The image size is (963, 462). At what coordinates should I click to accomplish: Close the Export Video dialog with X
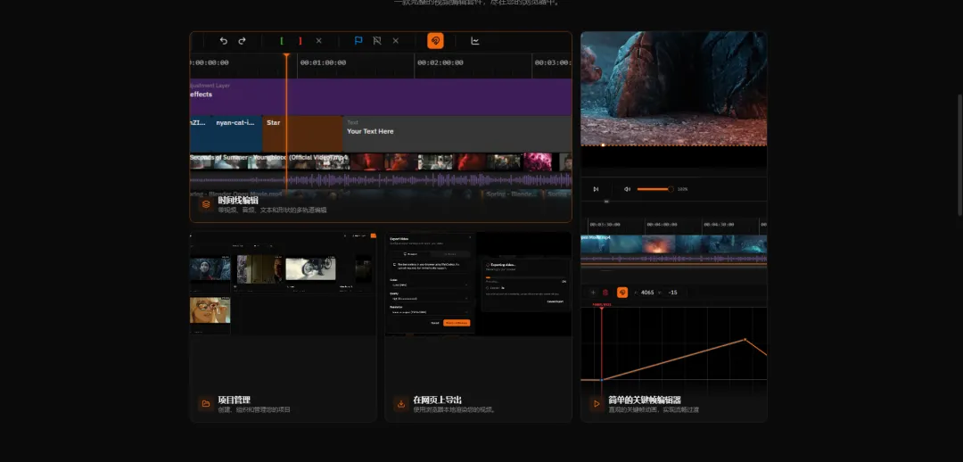click(x=471, y=238)
